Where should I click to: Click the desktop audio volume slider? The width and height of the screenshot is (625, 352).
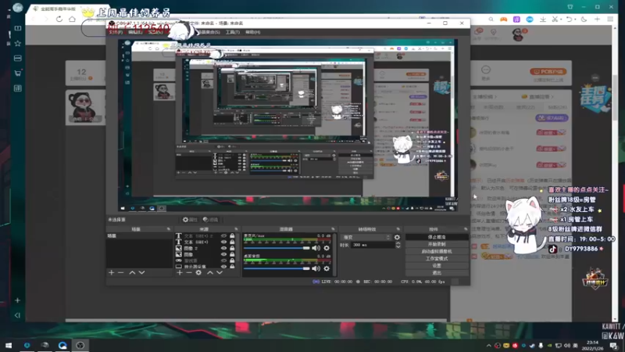[277, 268]
